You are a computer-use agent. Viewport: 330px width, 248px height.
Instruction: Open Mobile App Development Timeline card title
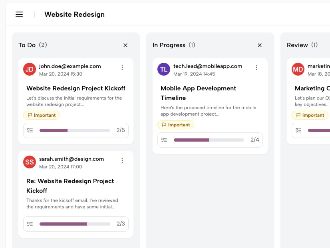click(198, 93)
